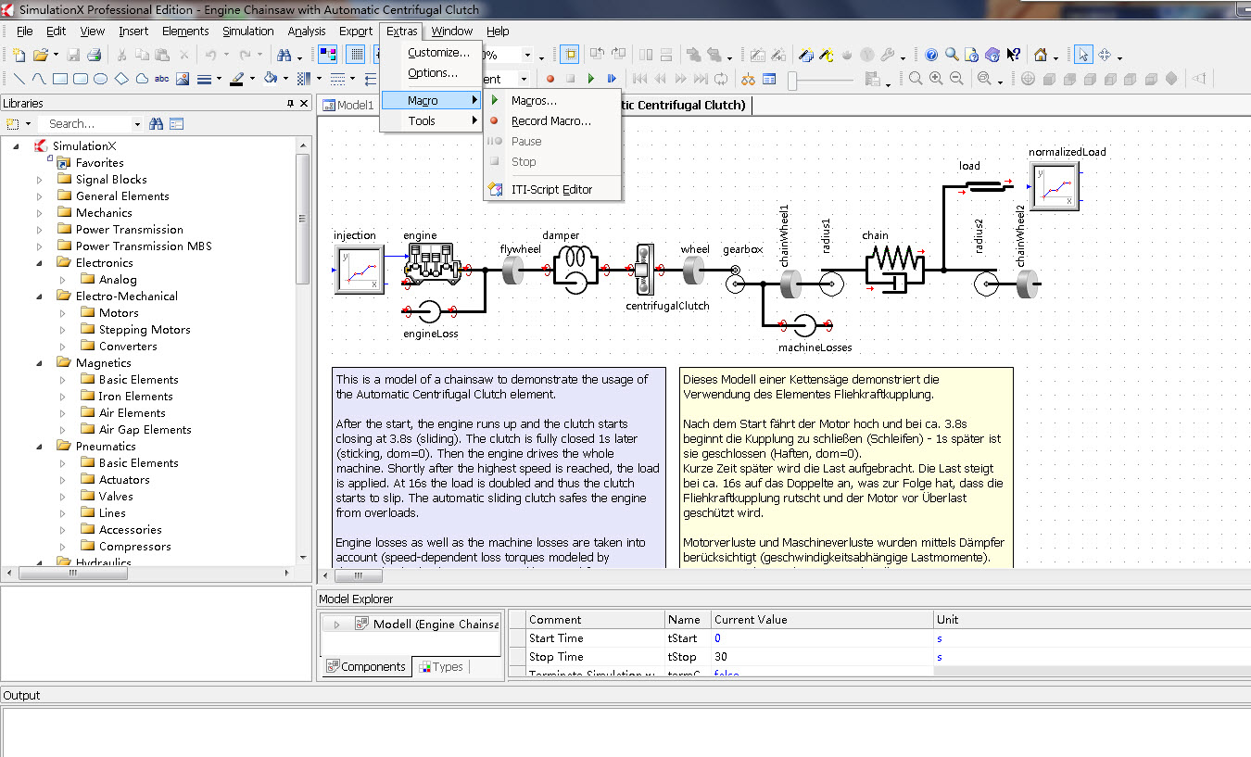Collapse the Magnetics library folder
The width and height of the screenshot is (1251, 757).
(x=40, y=363)
